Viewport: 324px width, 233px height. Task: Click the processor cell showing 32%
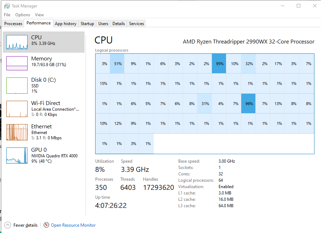tap(248, 64)
